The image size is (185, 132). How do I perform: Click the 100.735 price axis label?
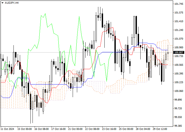point(179,56)
